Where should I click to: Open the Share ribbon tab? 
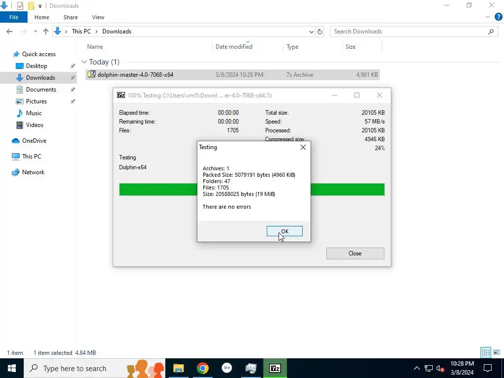click(x=70, y=17)
